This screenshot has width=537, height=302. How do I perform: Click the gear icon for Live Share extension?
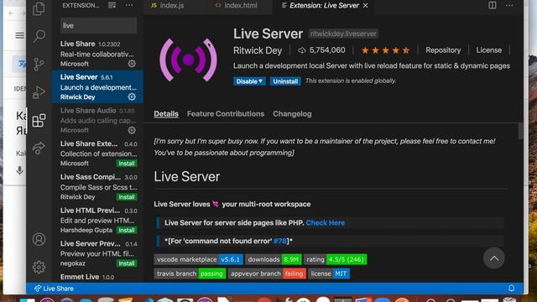point(132,64)
